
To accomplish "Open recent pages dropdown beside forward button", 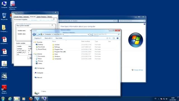I will [x=39, y=34].
